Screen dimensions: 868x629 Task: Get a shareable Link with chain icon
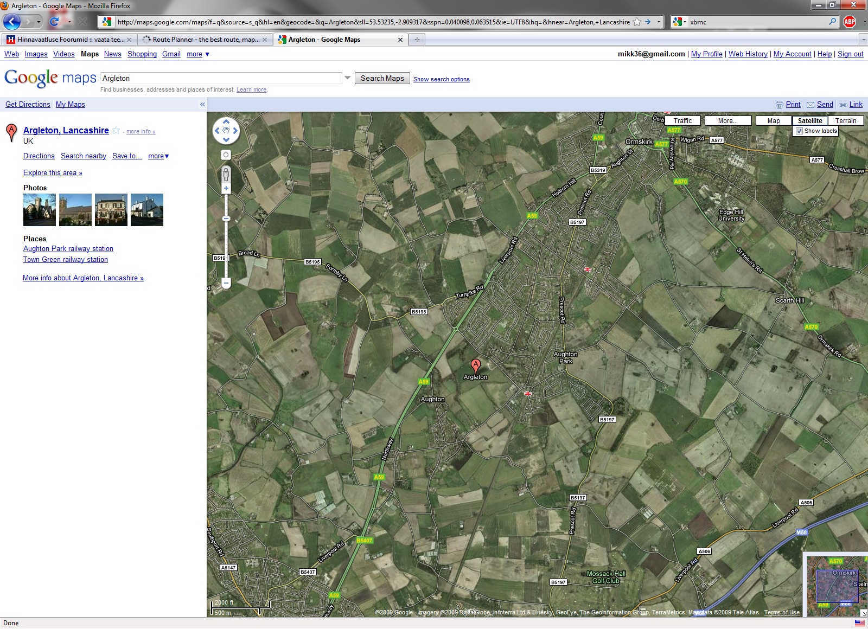click(x=843, y=105)
